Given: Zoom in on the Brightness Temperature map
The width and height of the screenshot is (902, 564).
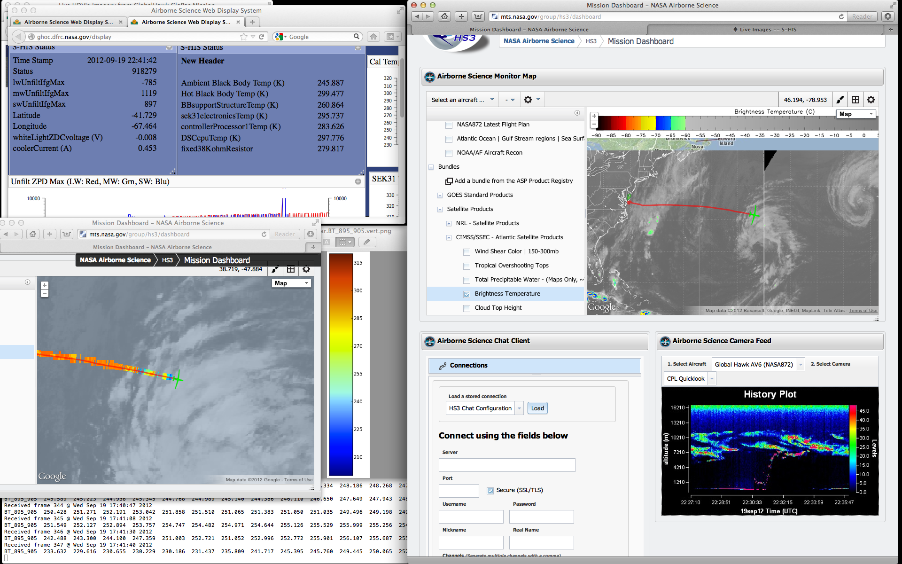Looking at the screenshot, I should [x=594, y=116].
